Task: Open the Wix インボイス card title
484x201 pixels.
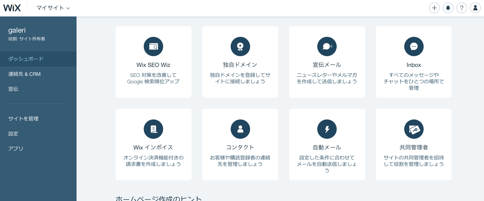Action: (x=153, y=147)
